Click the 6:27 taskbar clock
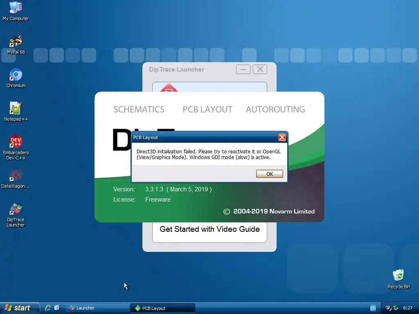The height and width of the screenshot is (314, 419). click(408, 308)
